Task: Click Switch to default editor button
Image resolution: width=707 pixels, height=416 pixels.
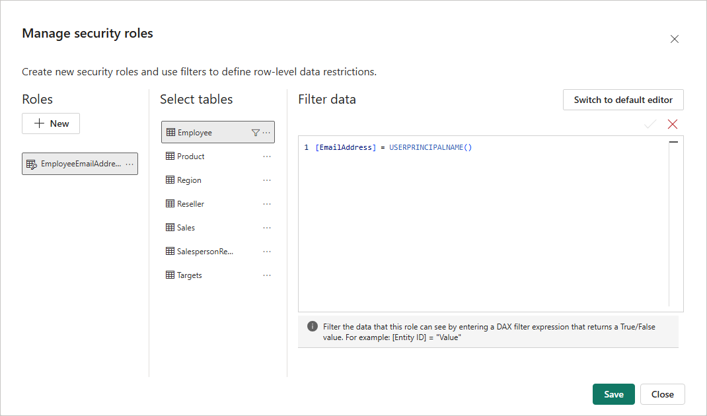Action: coord(623,100)
